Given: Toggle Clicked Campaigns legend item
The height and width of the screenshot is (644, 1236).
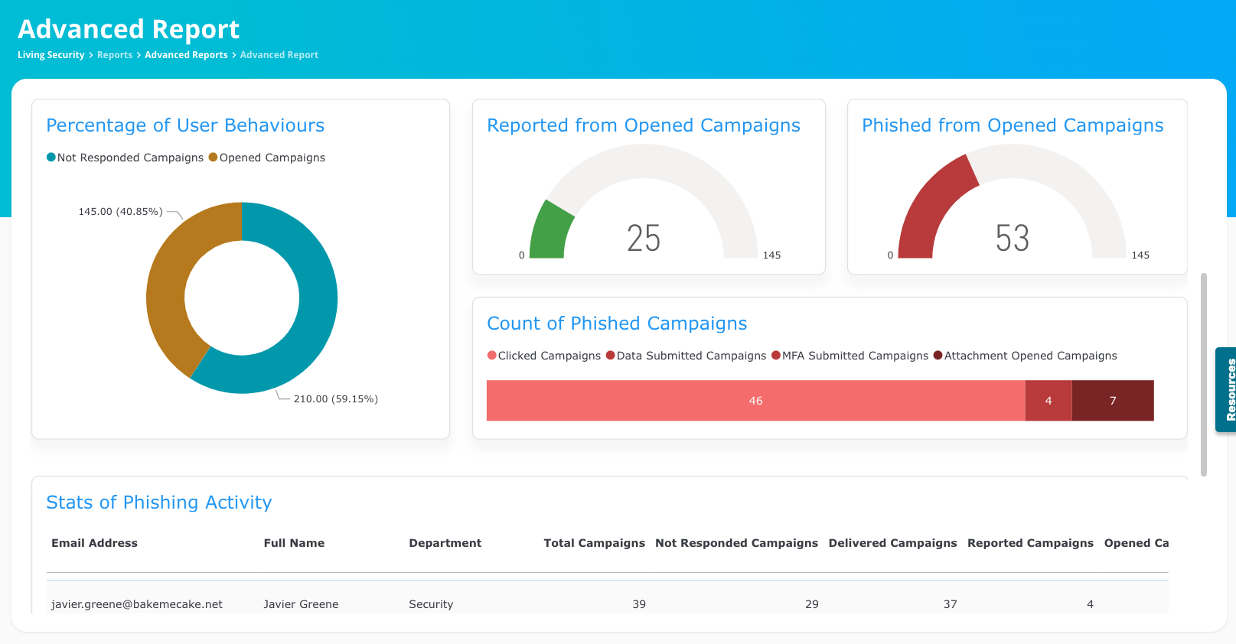Looking at the screenshot, I should pyautogui.click(x=544, y=356).
